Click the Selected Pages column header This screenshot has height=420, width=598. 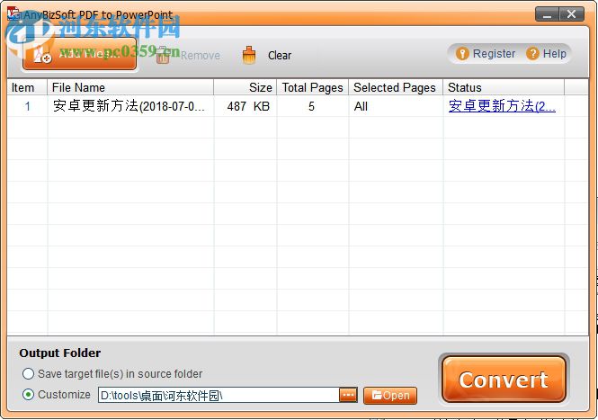pos(396,87)
